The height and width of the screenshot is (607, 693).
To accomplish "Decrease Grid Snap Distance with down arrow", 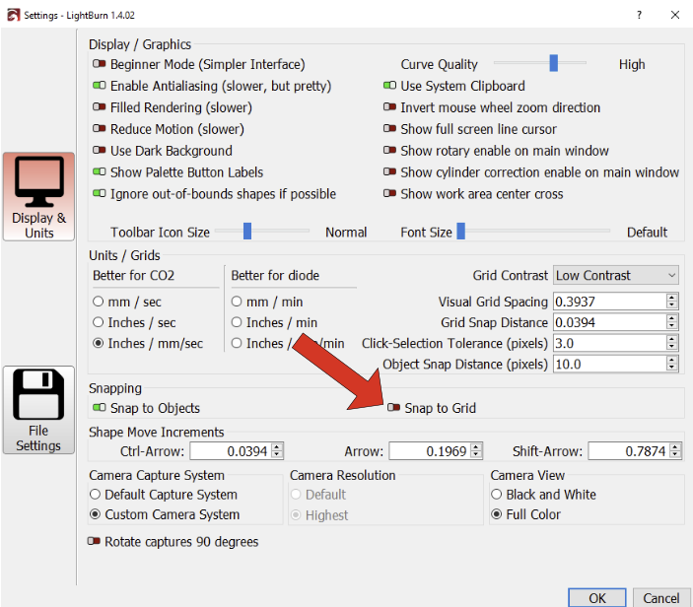I will 671,326.
